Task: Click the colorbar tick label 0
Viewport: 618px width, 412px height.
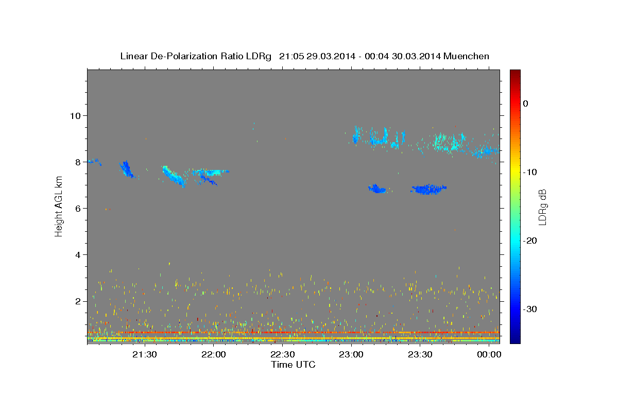Action: [526, 104]
